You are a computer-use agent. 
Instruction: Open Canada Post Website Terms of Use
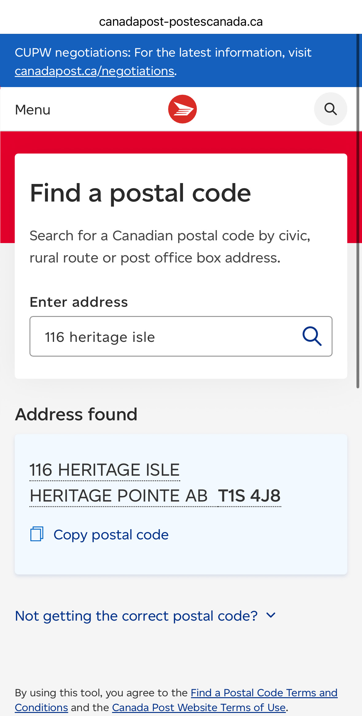pyautogui.click(x=199, y=707)
